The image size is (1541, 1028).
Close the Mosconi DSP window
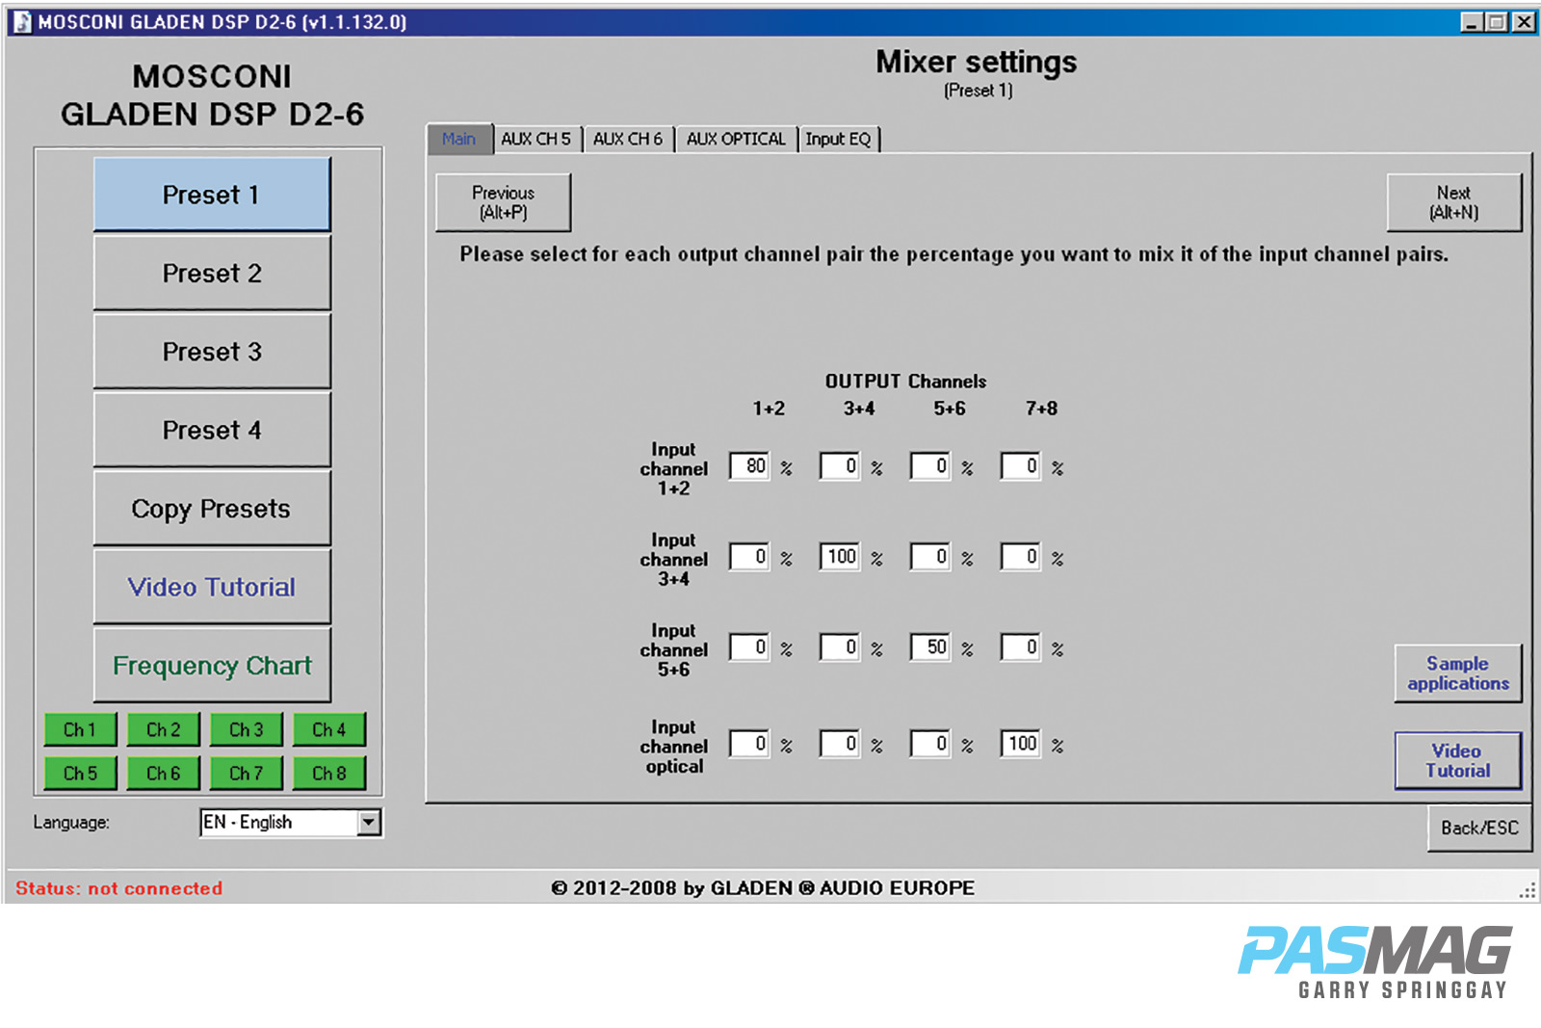point(1523,21)
